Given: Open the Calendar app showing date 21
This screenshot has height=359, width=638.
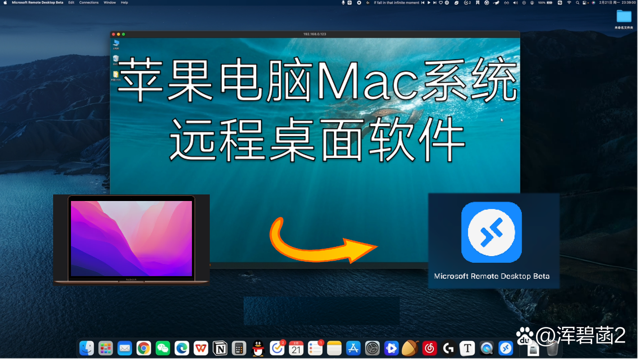Looking at the screenshot, I should 295,348.
